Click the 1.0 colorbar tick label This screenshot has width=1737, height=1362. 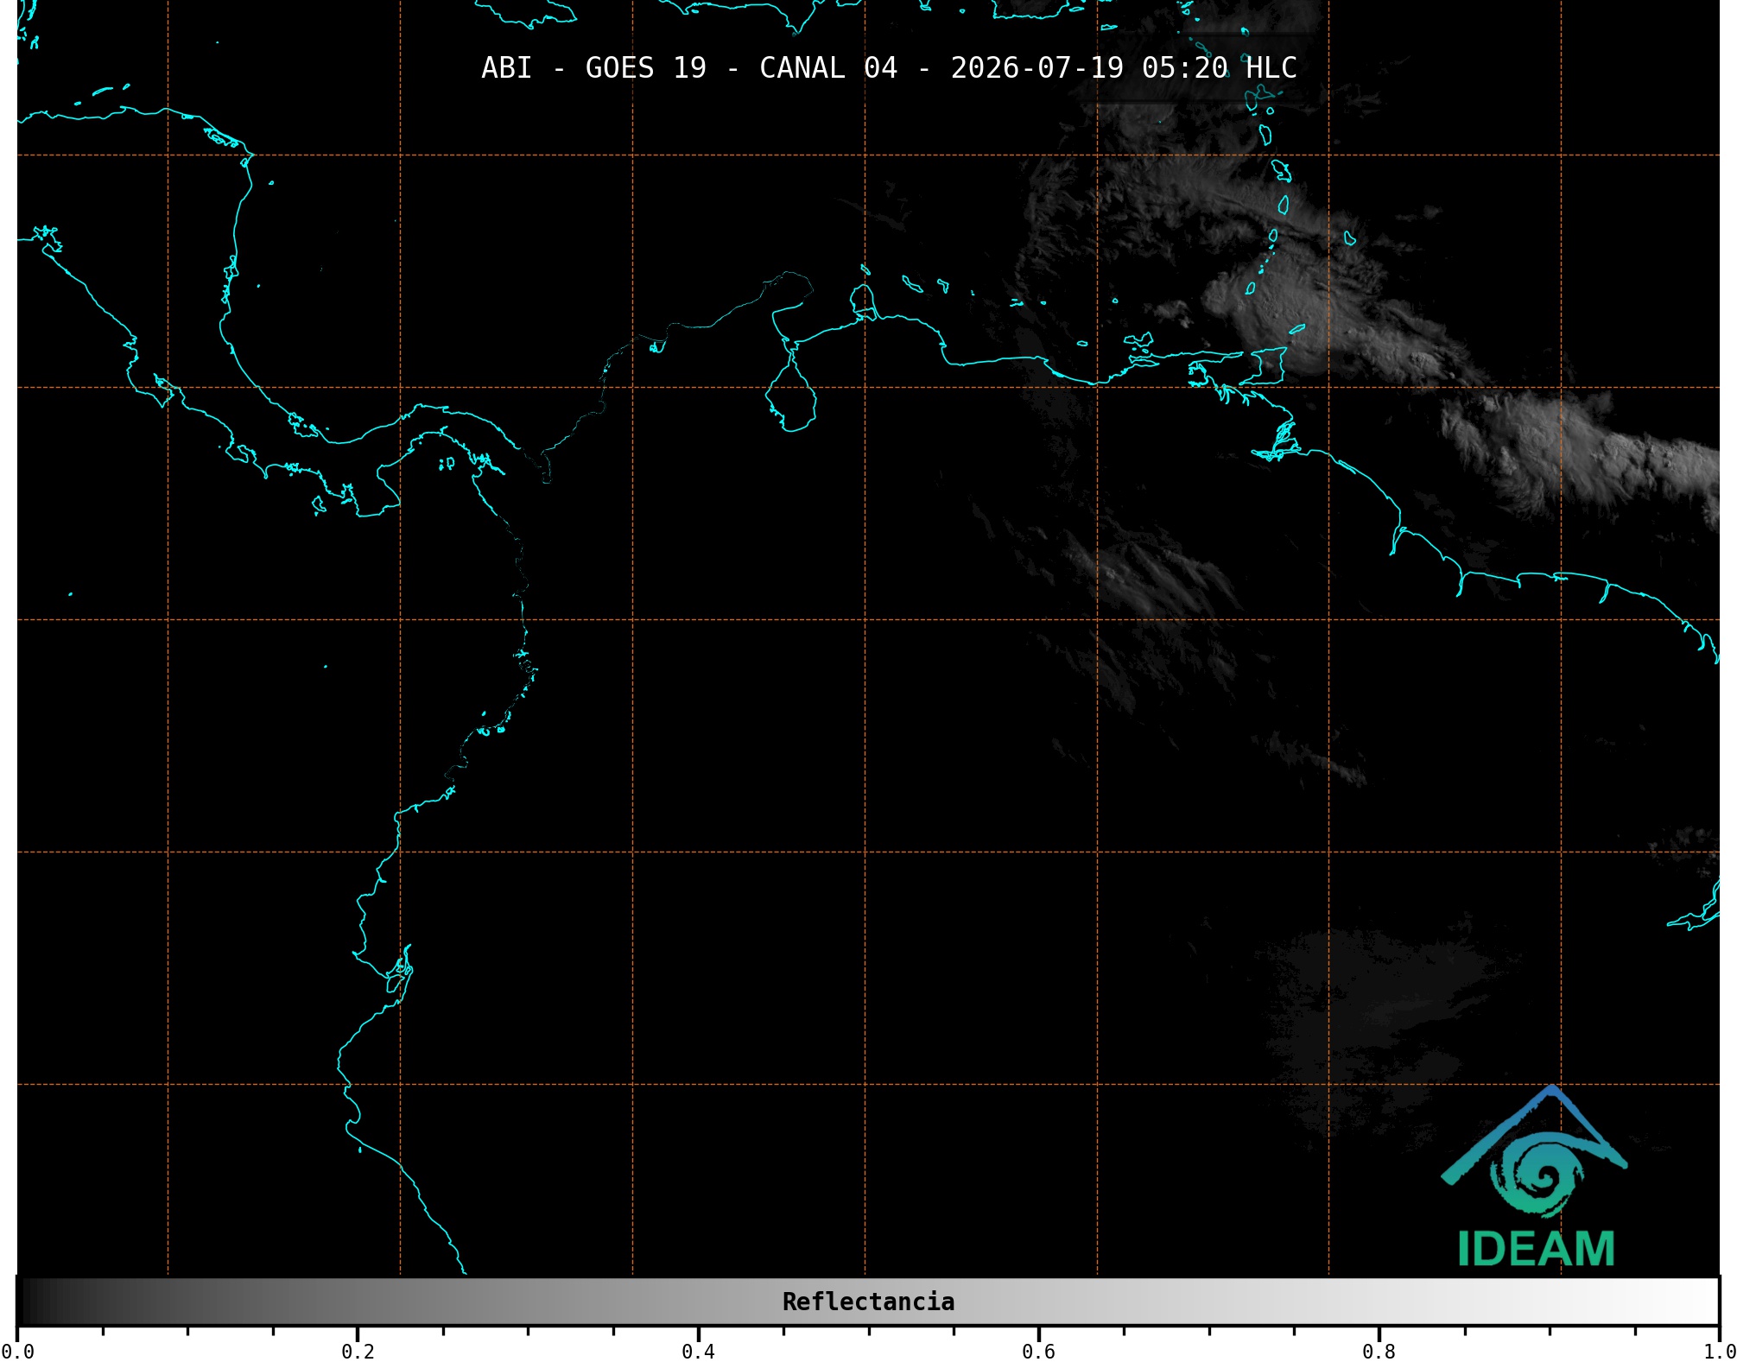point(1719,1352)
